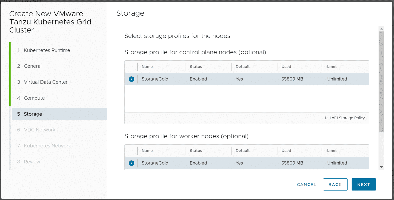Image resolution: width=394 pixels, height=200 pixels.
Task: Click 55809 MB in worker nodes row
Action: click(x=292, y=163)
